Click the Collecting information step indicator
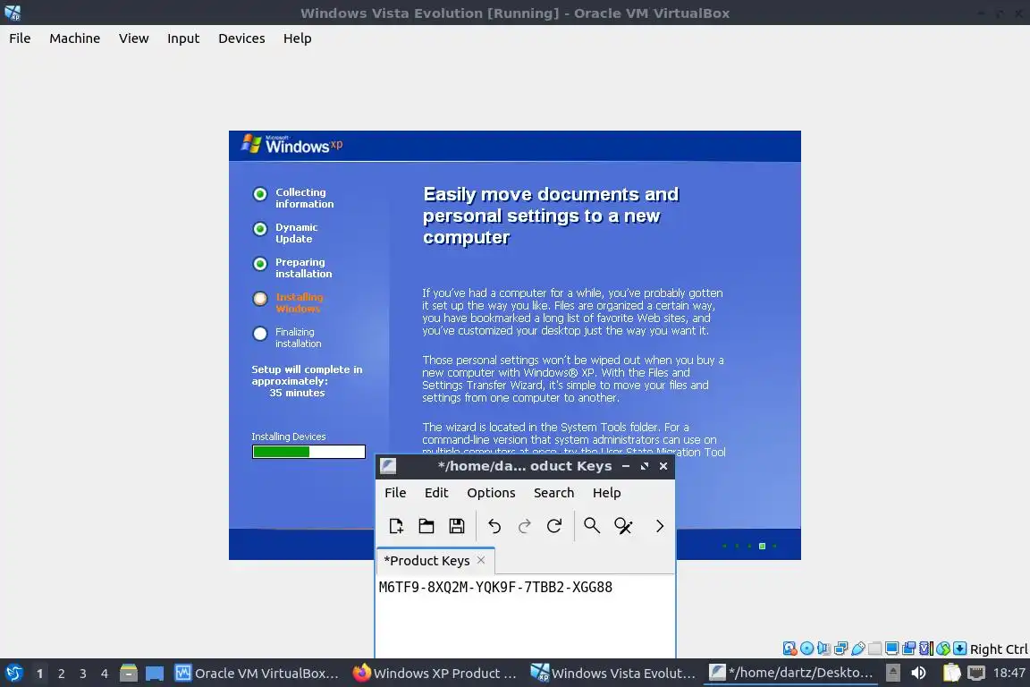The width and height of the screenshot is (1030, 687). (260, 194)
